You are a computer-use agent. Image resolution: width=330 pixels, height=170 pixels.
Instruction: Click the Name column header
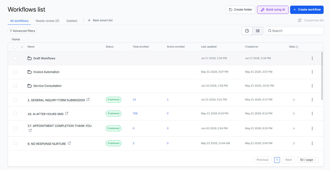pos(31,47)
